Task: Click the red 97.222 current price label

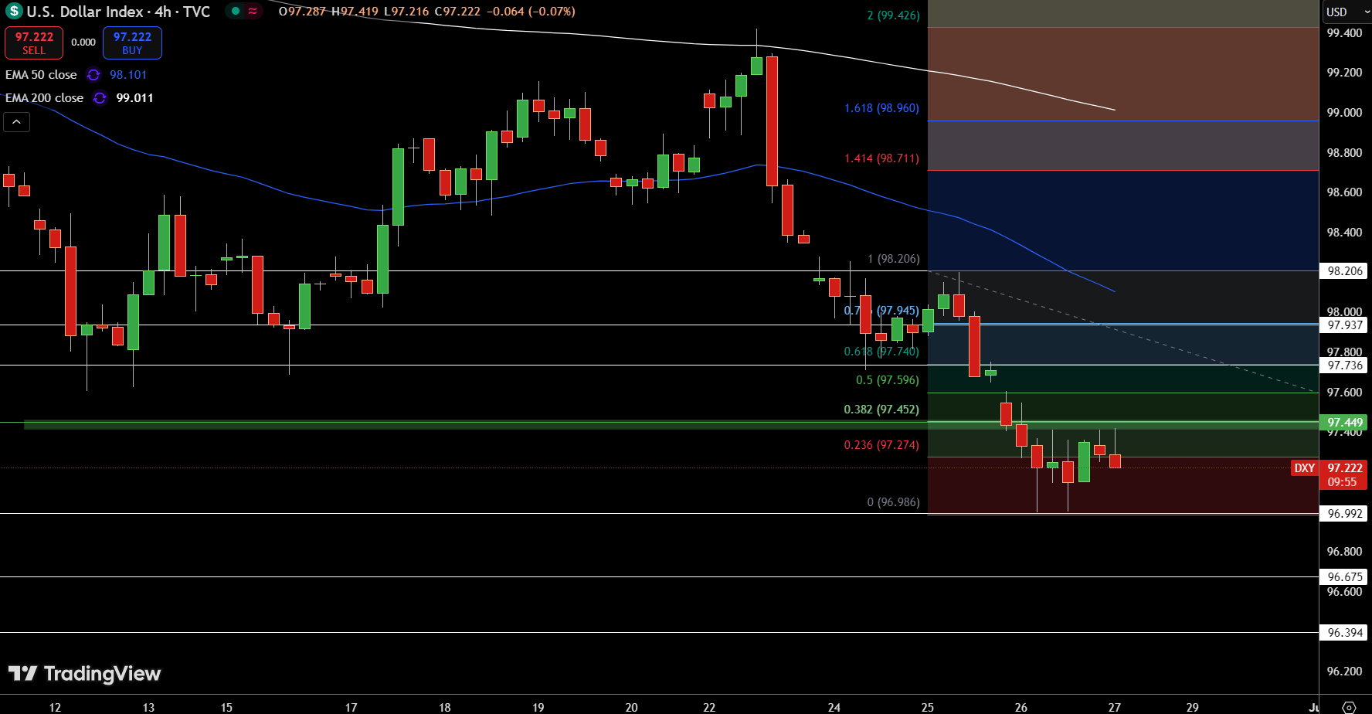Action: coord(1344,474)
